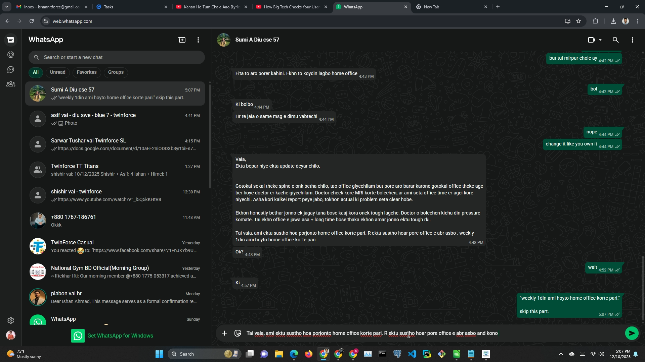This screenshot has width=645, height=362.
Task: Open conversation three-dot menu in chat header
Action: [x=633, y=40]
